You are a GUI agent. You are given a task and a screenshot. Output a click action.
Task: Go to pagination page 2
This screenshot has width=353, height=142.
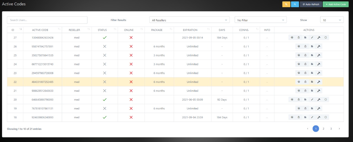coord(323,128)
